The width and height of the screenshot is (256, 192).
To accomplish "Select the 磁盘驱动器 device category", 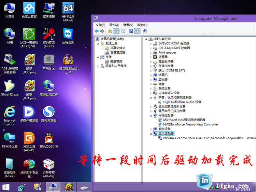I will (x=166, y=61).
